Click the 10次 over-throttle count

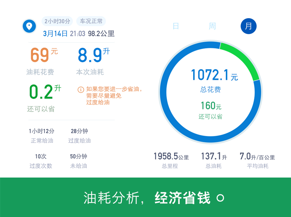41,156
